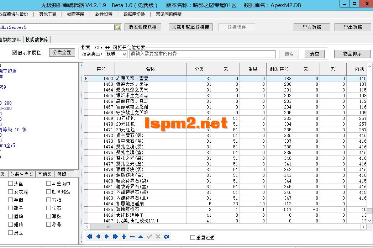
Task: Click horizontal scrollbar right arrow
Action: click(x=363, y=227)
